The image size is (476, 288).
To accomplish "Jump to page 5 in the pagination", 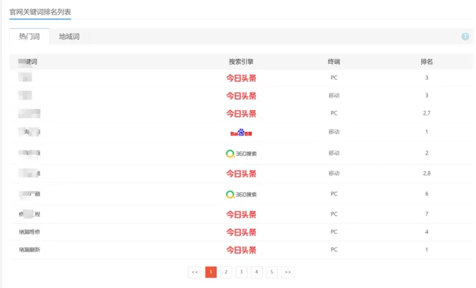I will pyautogui.click(x=272, y=272).
